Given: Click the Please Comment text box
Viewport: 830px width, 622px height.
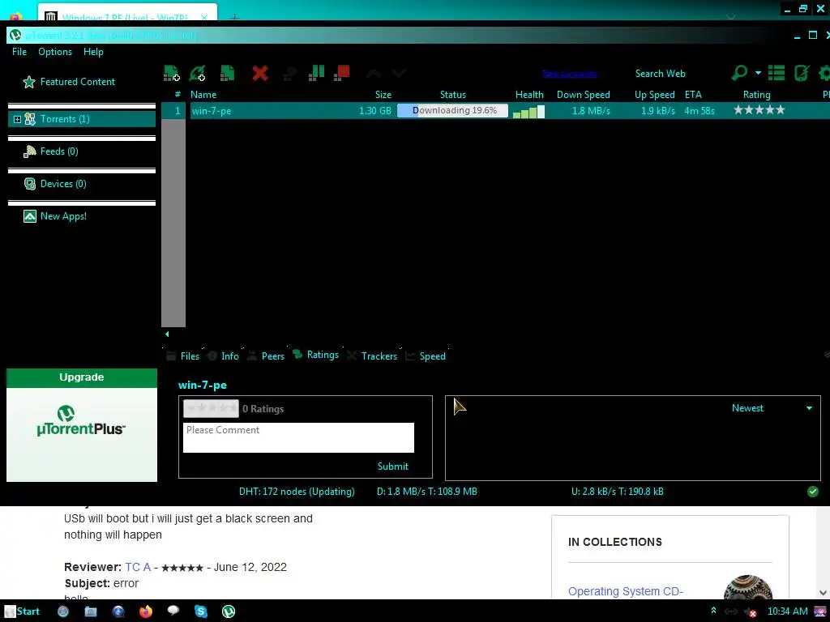Looking at the screenshot, I should click(x=298, y=437).
